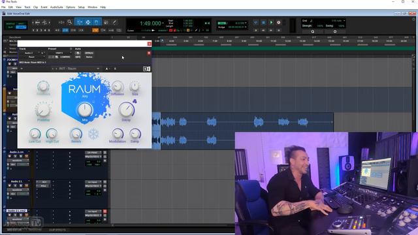Click Raum Predelay knob
The height and width of the screenshot is (235, 418).
43,110
